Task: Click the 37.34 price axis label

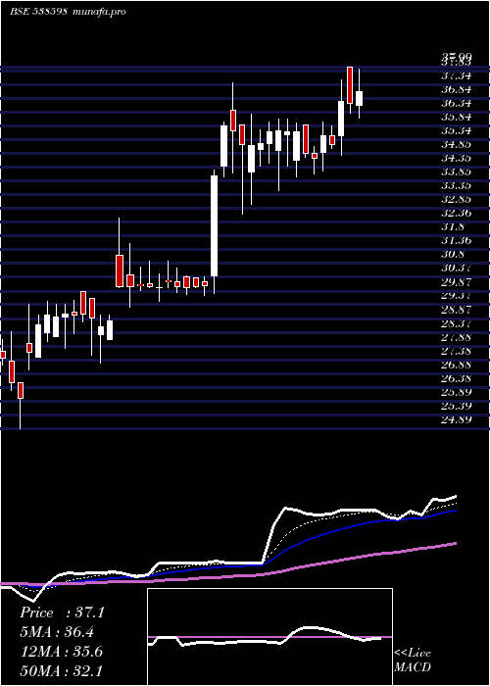Action: (457, 76)
